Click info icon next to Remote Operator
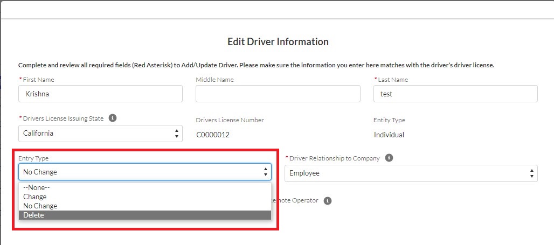Viewport: 554px width, 245px height. [x=327, y=200]
